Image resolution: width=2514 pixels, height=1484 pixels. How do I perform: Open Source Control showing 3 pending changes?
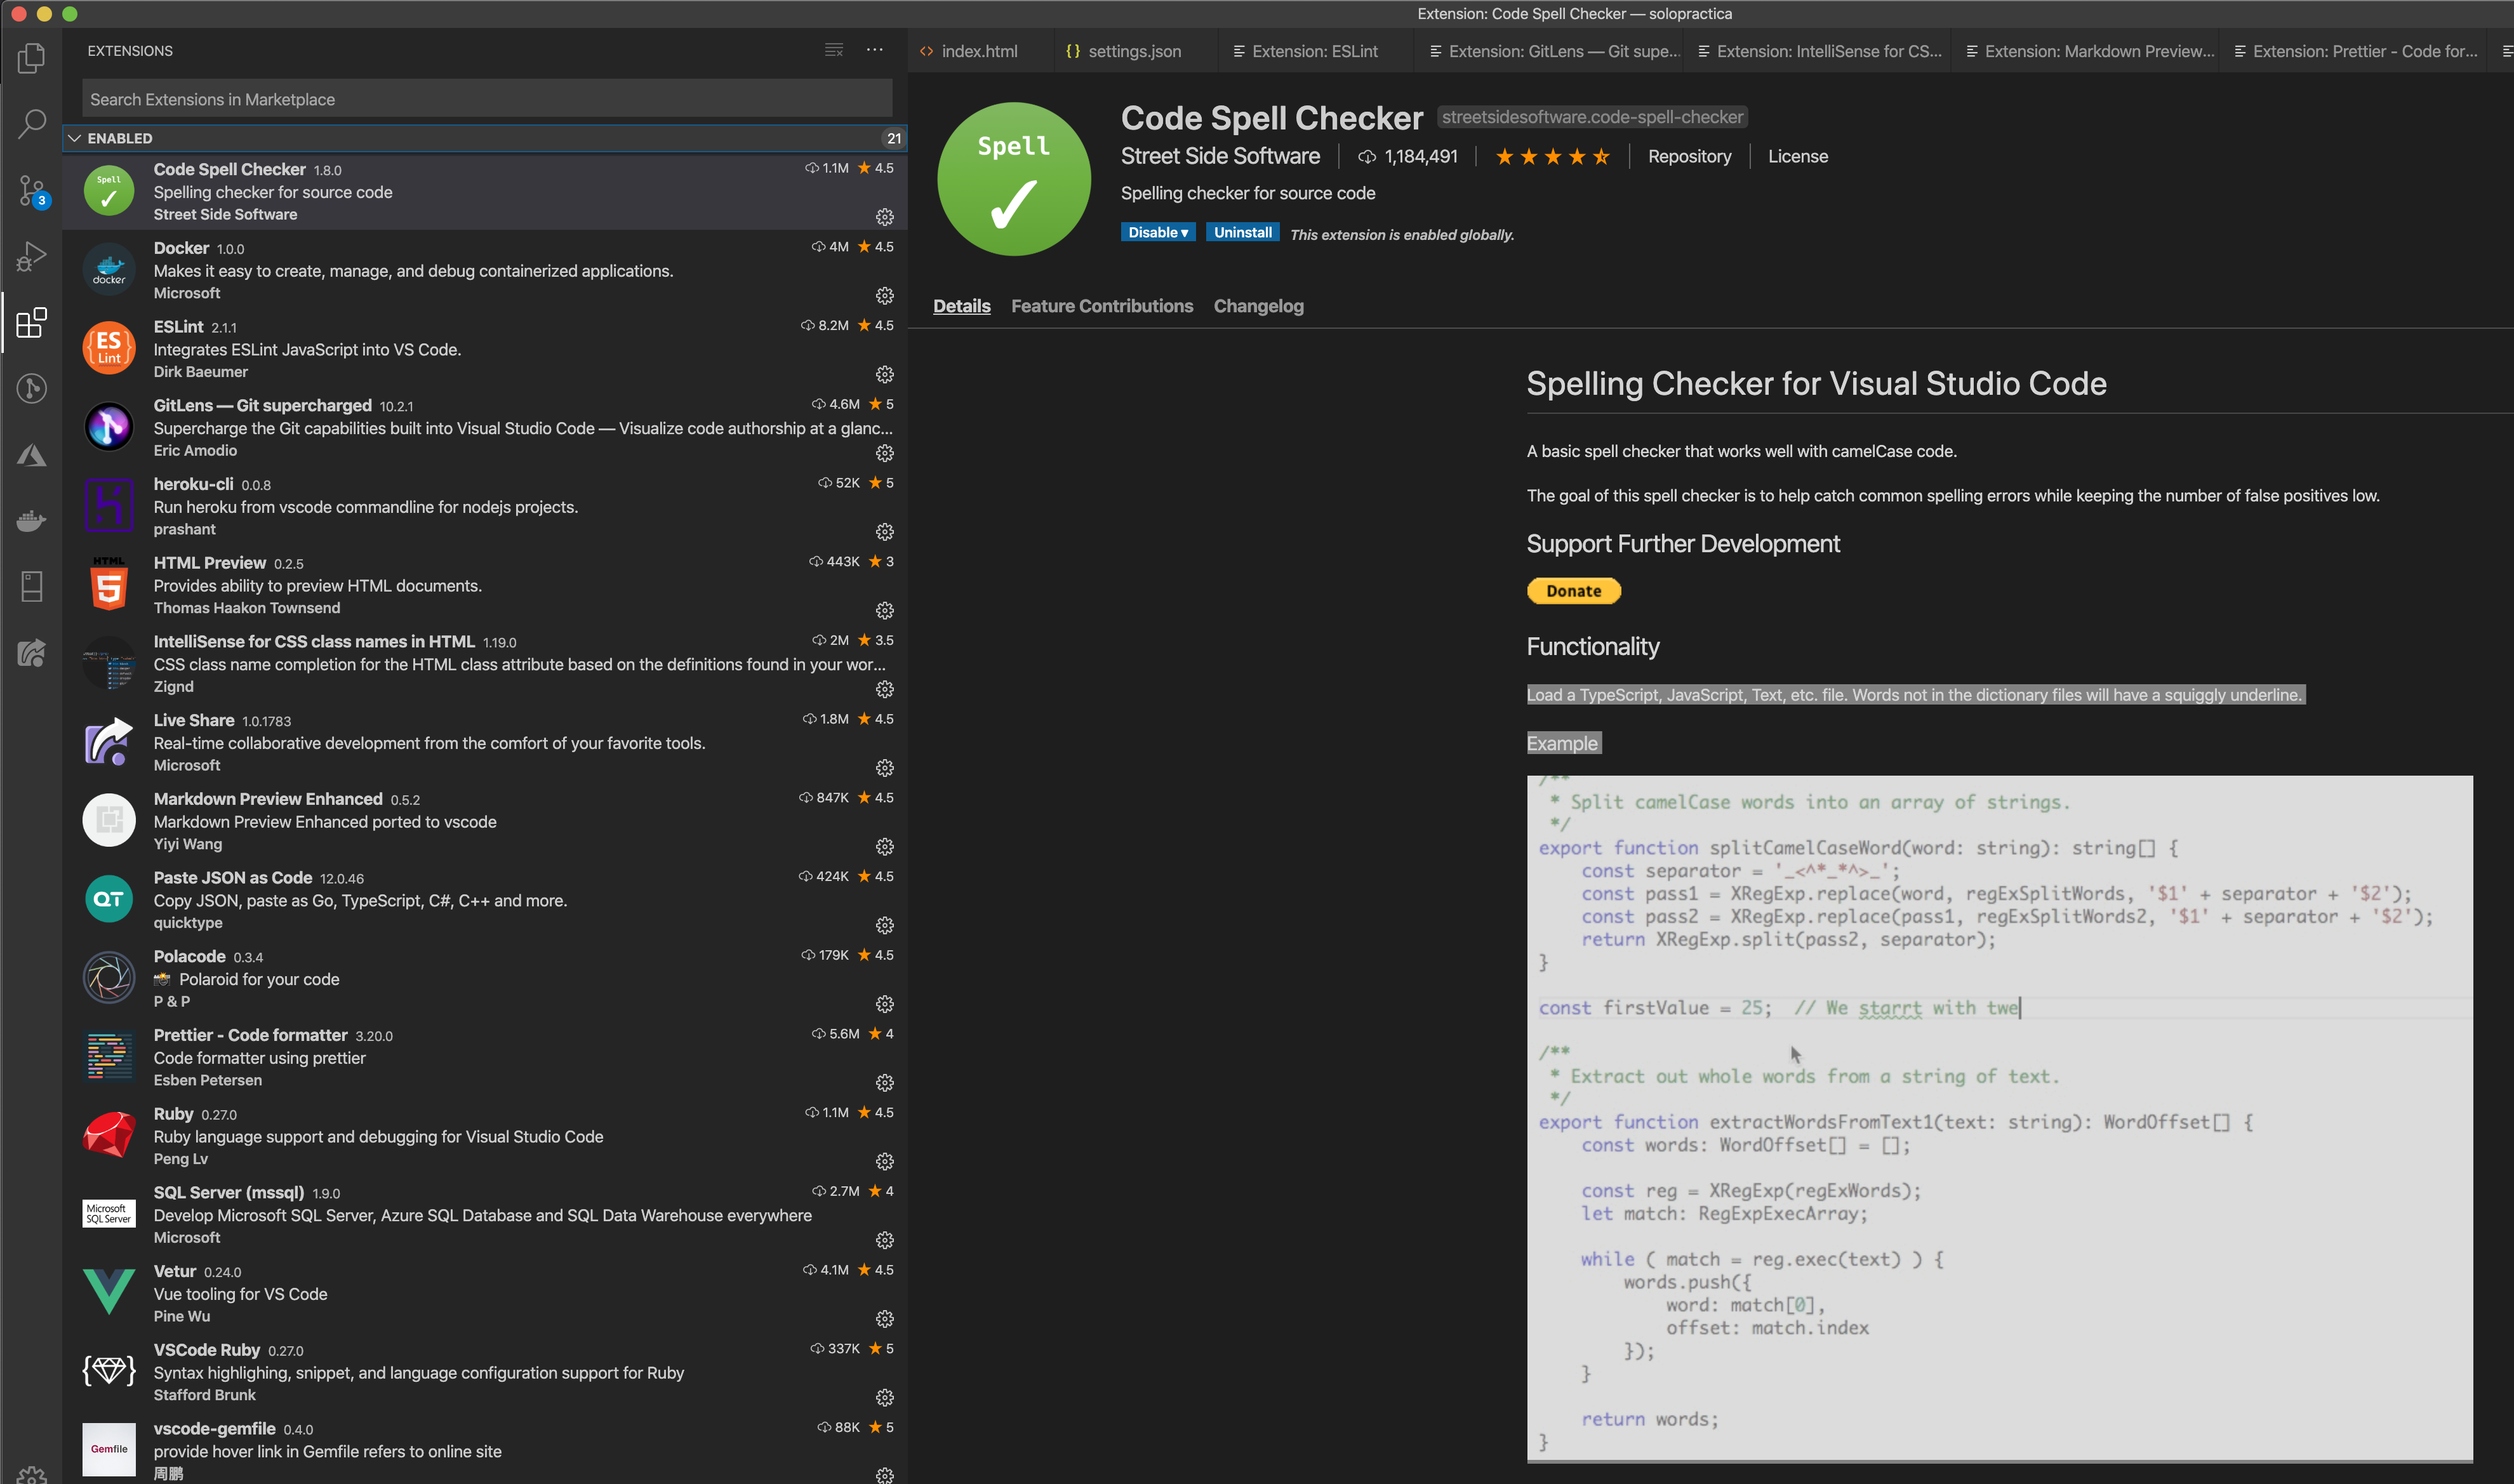(30, 190)
